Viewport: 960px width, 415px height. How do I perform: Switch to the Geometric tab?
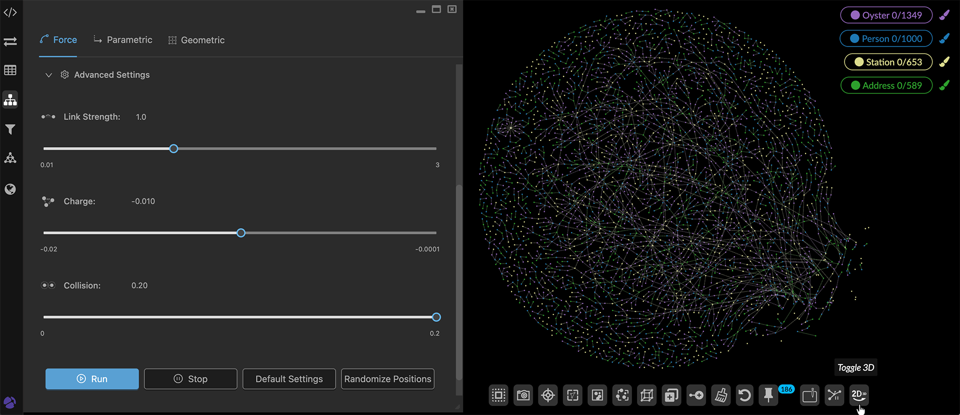click(196, 40)
